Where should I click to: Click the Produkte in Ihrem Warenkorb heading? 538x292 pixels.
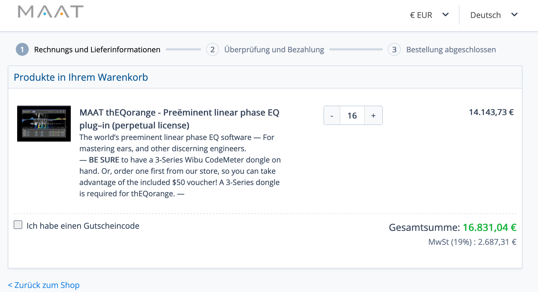click(81, 77)
